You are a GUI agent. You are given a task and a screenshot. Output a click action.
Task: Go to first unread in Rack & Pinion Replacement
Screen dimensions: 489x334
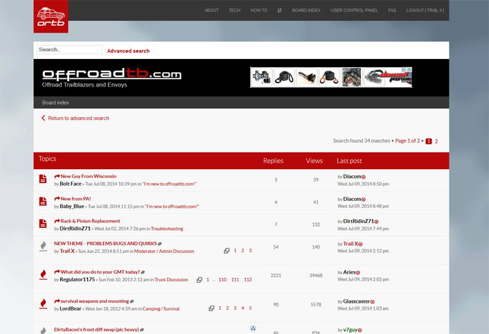57,221
